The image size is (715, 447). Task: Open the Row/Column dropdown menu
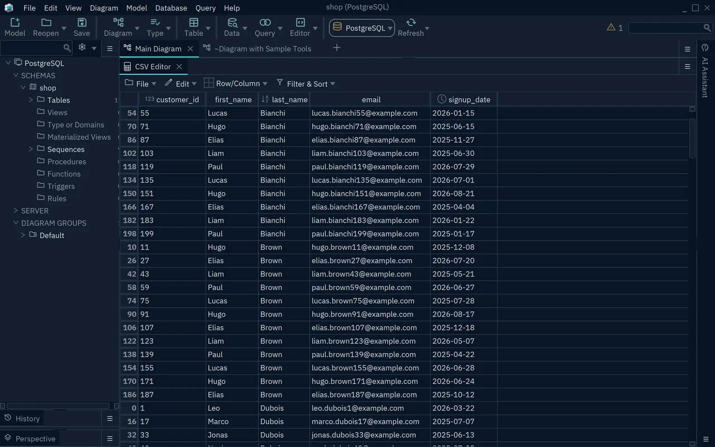(236, 83)
